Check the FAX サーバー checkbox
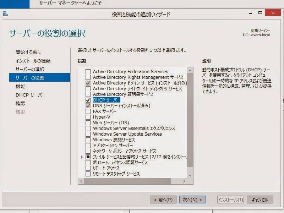The height and width of the screenshot is (213, 284). coord(88,111)
